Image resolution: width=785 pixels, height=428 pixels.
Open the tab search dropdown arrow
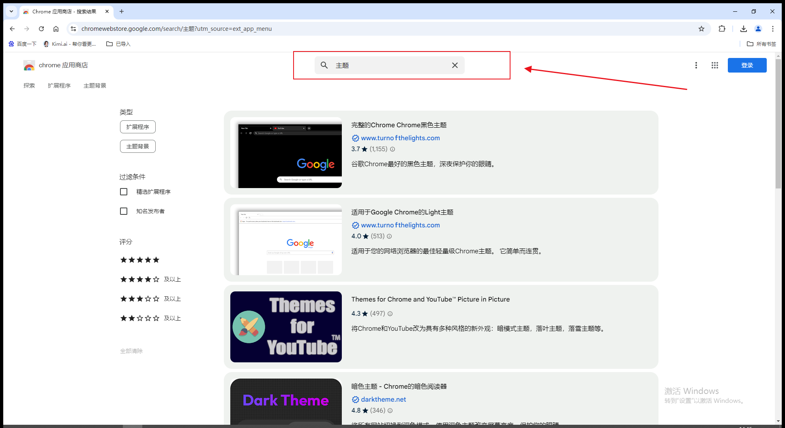pos(11,11)
